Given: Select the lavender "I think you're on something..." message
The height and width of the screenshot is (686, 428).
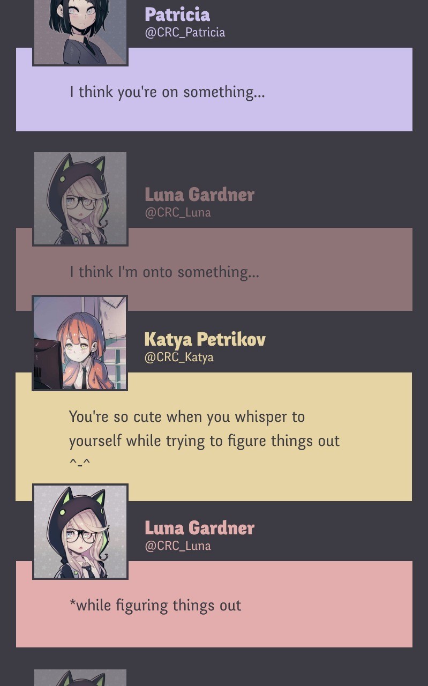Looking at the screenshot, I should 214,90.
